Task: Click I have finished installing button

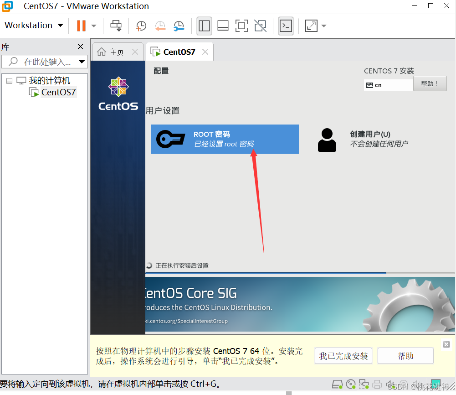Action: pos(343,356)
